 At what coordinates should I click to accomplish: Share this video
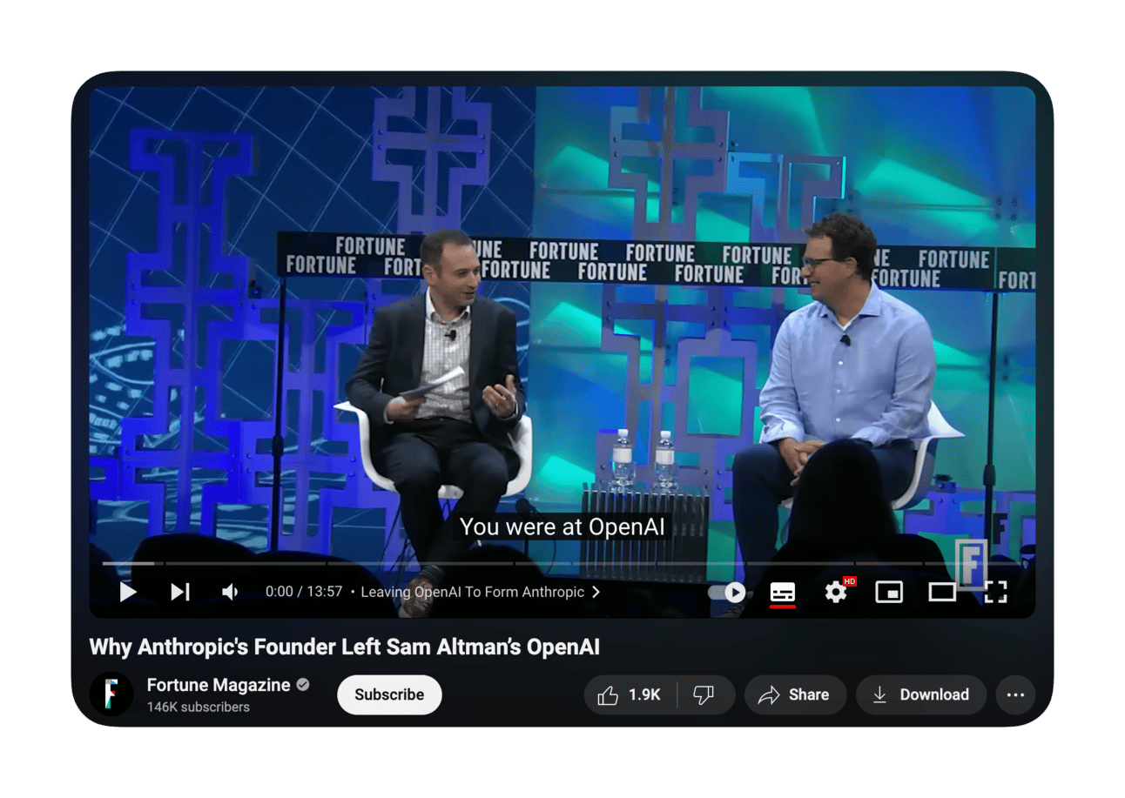(794, 694)
